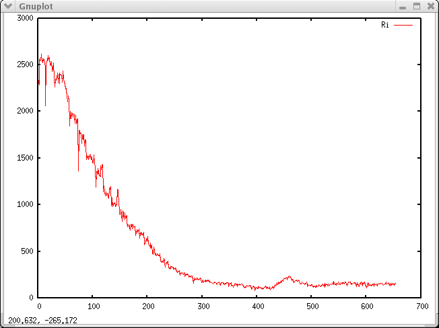Click the x-axis label 400
The width and height of the screenshot is (439, 328).
pos(258,306)
